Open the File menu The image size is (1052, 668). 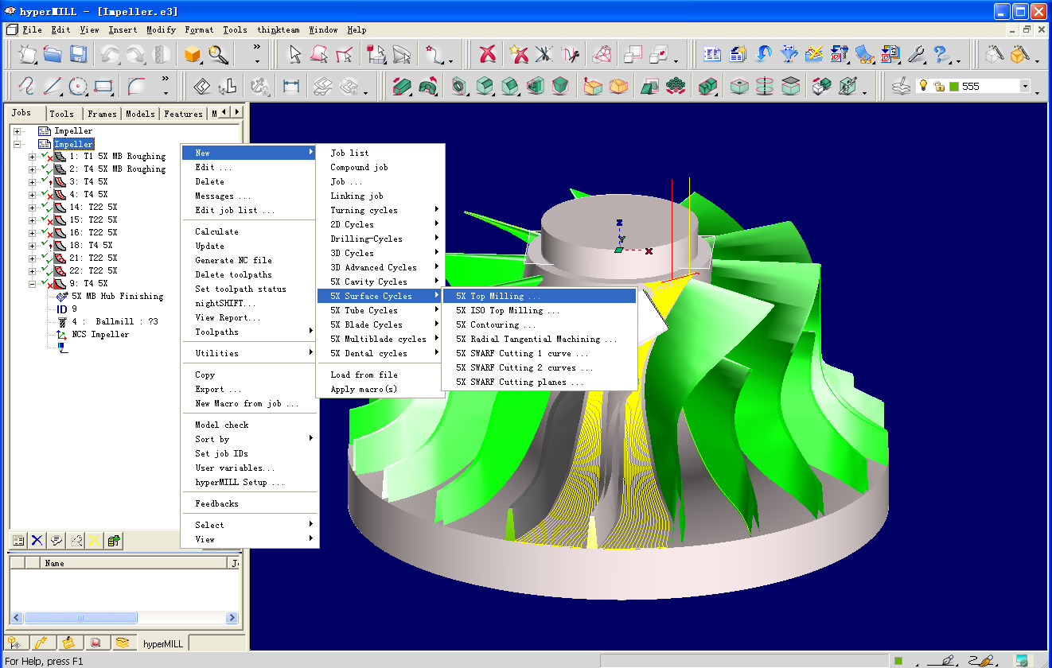[32, 29]
